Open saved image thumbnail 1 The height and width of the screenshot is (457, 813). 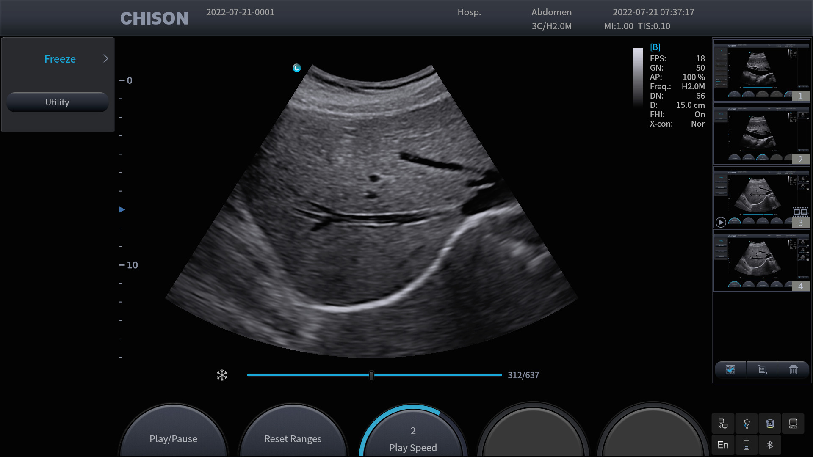coord(762,70)
